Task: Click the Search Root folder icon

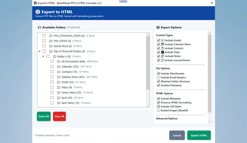Action: pos(51,46)
